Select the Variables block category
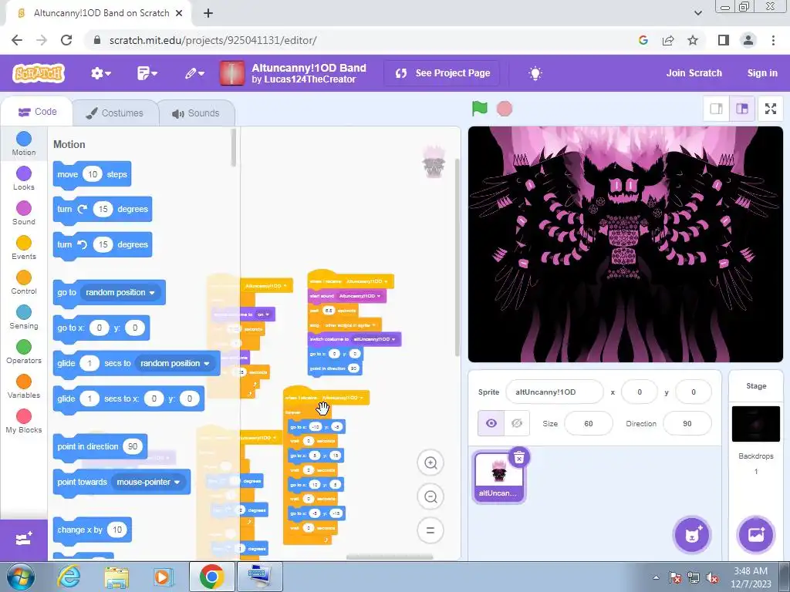The image size is (790, 592). click(x=24, y=387)
